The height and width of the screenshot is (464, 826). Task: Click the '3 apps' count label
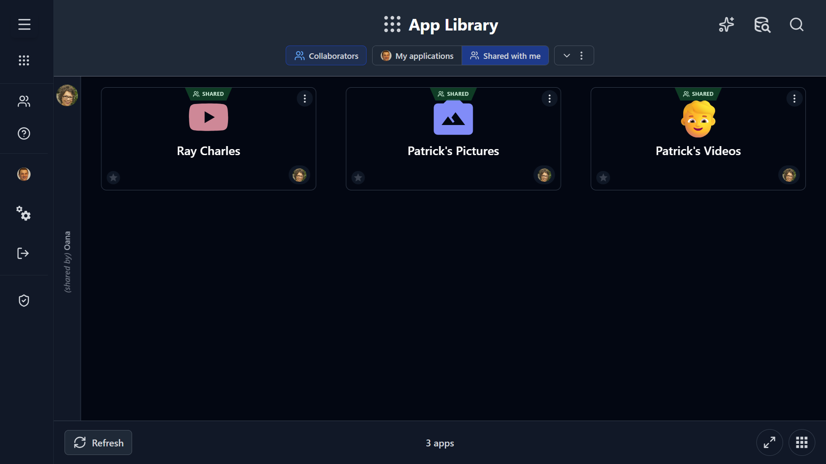(x=440, y=443)
